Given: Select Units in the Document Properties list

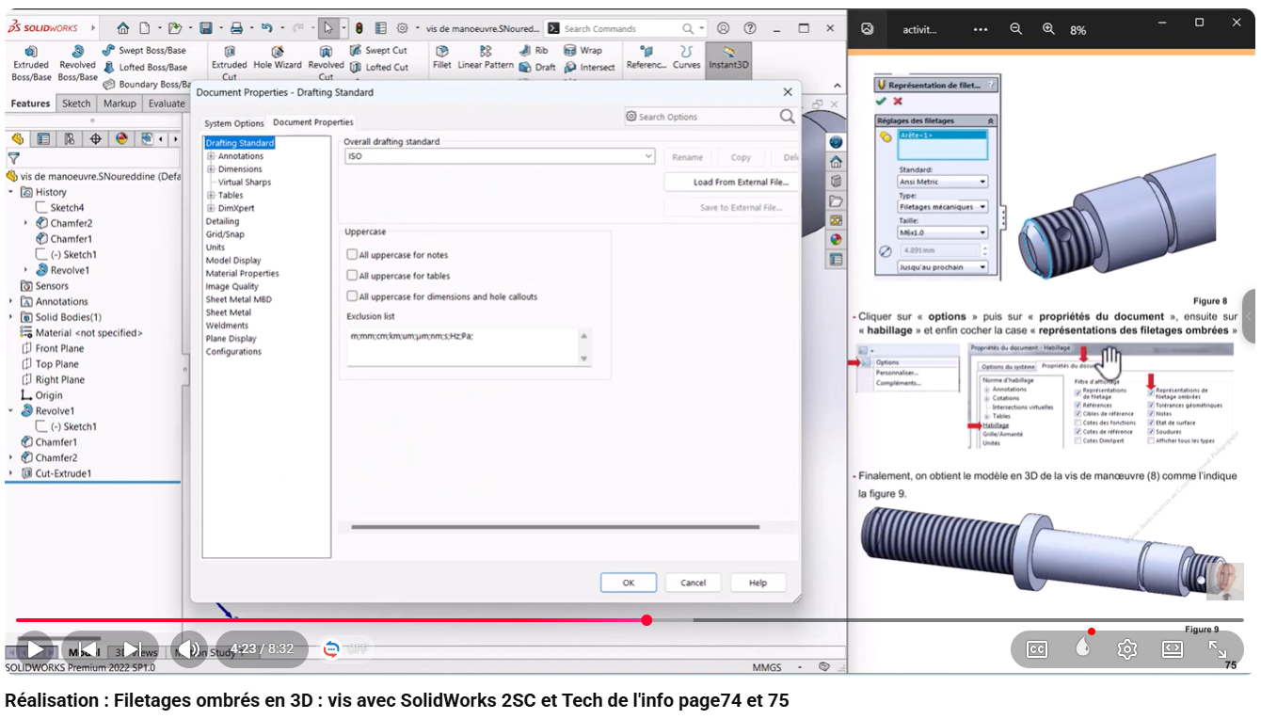Looking at the screenshot, I should [x=215, y=248].
